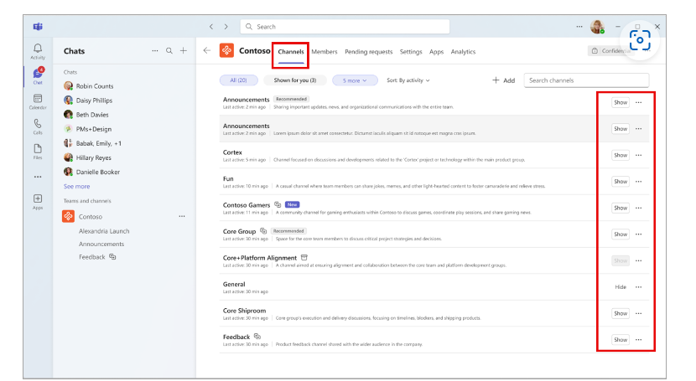Viewport: 696px width, 381px height.
Task: Show the Cortex channel
Action: (x=621, y=155)
